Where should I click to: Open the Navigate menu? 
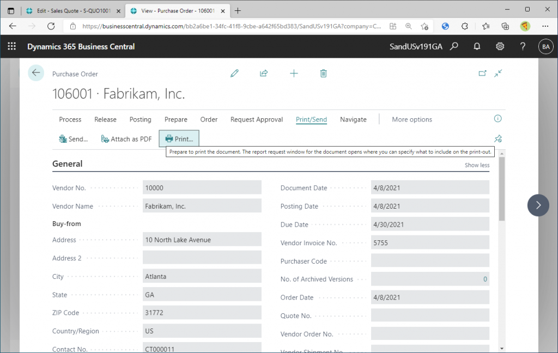[x=353, y=119]
